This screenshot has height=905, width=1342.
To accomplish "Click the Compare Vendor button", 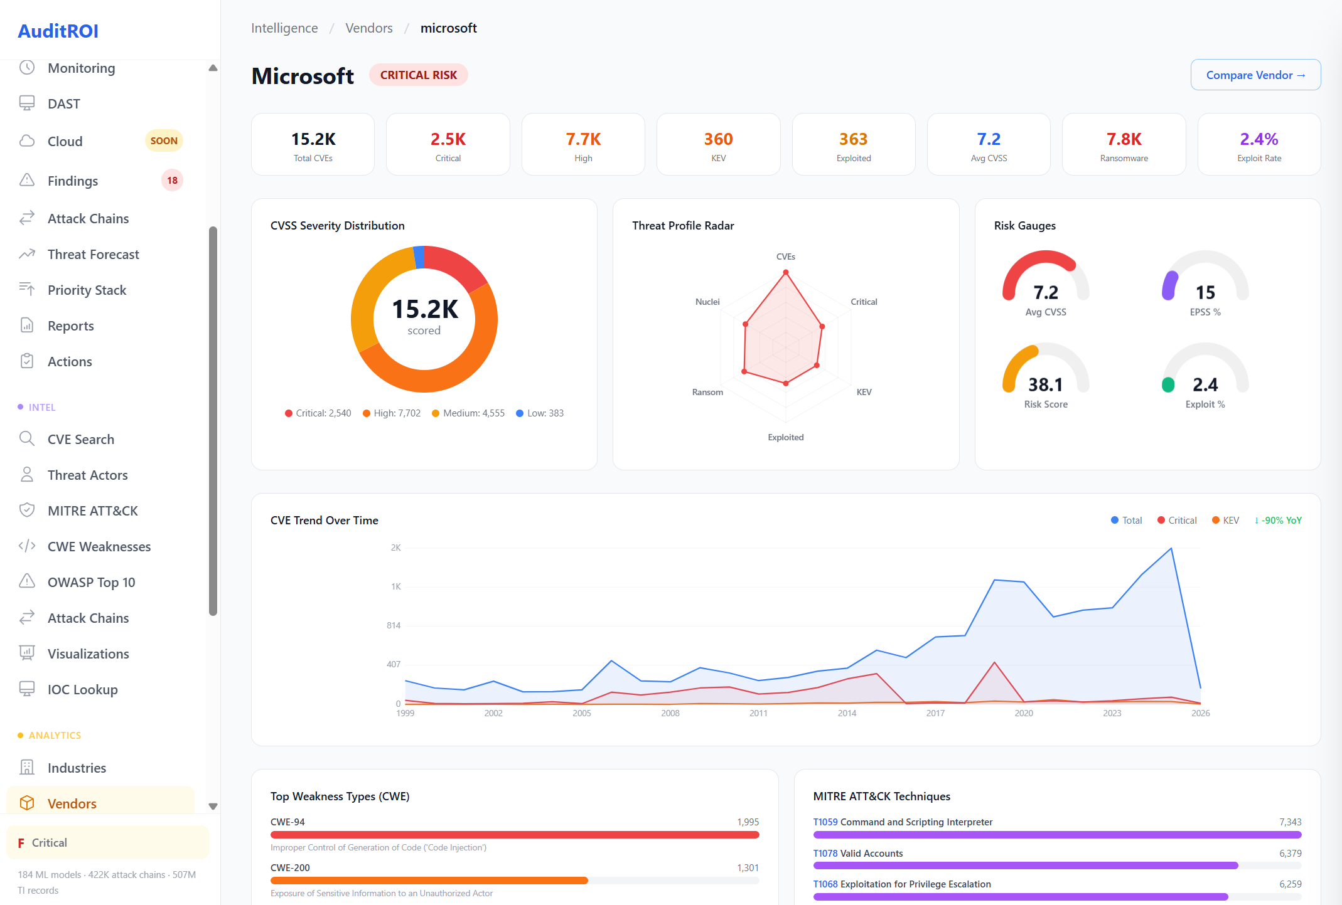I will [x=1255, y=74].
